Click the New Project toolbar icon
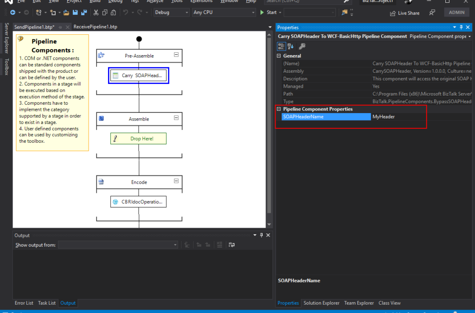This screenshot has height=313, width=475. pos(39,13)
